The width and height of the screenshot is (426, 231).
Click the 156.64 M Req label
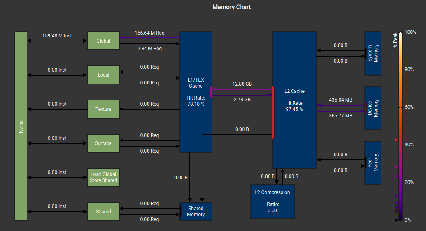click(x=149, y=33)
